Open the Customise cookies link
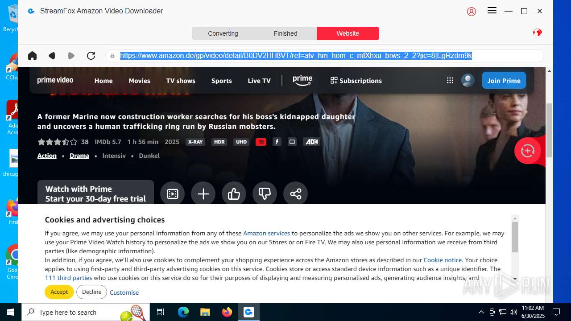 124,292
